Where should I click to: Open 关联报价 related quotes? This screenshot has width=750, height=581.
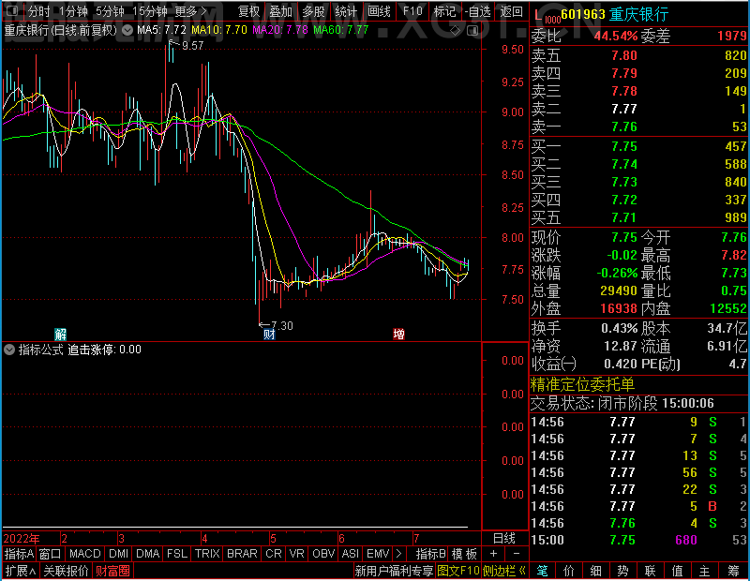click(66, 571)
